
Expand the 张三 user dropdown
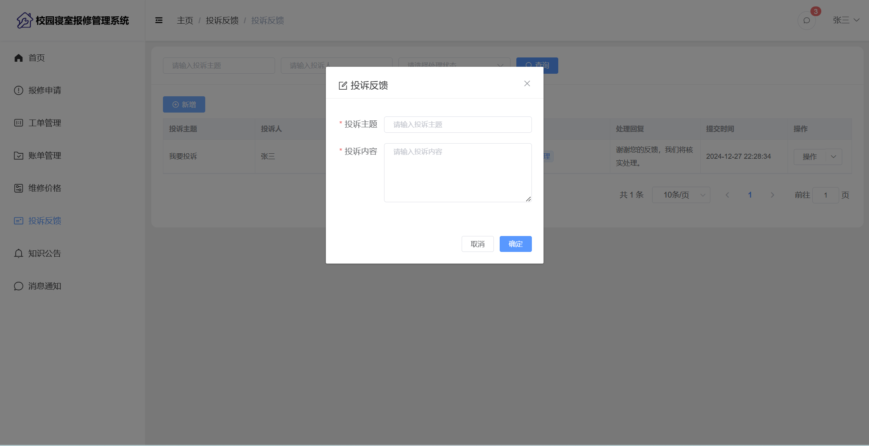click(846, 20)
